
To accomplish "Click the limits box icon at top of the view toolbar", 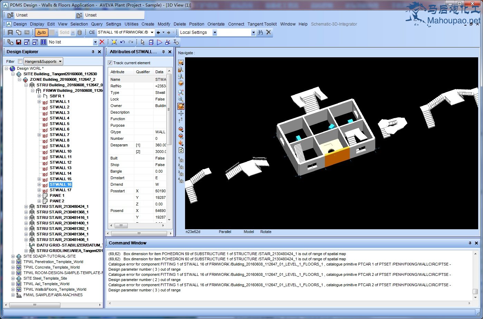I will [181, 62].
